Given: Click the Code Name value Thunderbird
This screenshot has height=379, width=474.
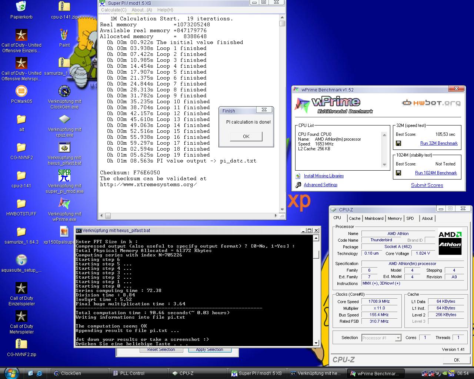Looking at the screenshot, I should tap(381, 240).
